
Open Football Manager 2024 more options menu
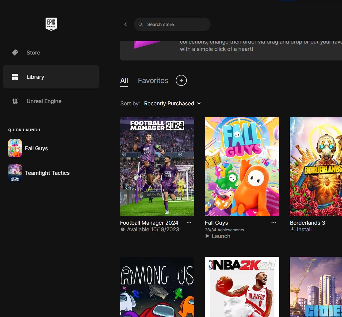(189, 223)
